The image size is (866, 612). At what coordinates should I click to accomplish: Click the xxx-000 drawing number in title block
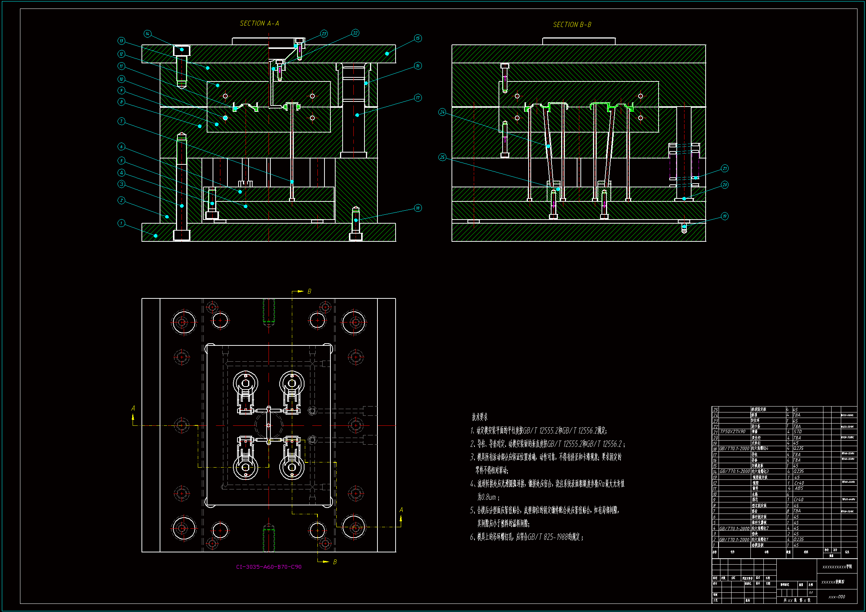[x=837, y=597]
